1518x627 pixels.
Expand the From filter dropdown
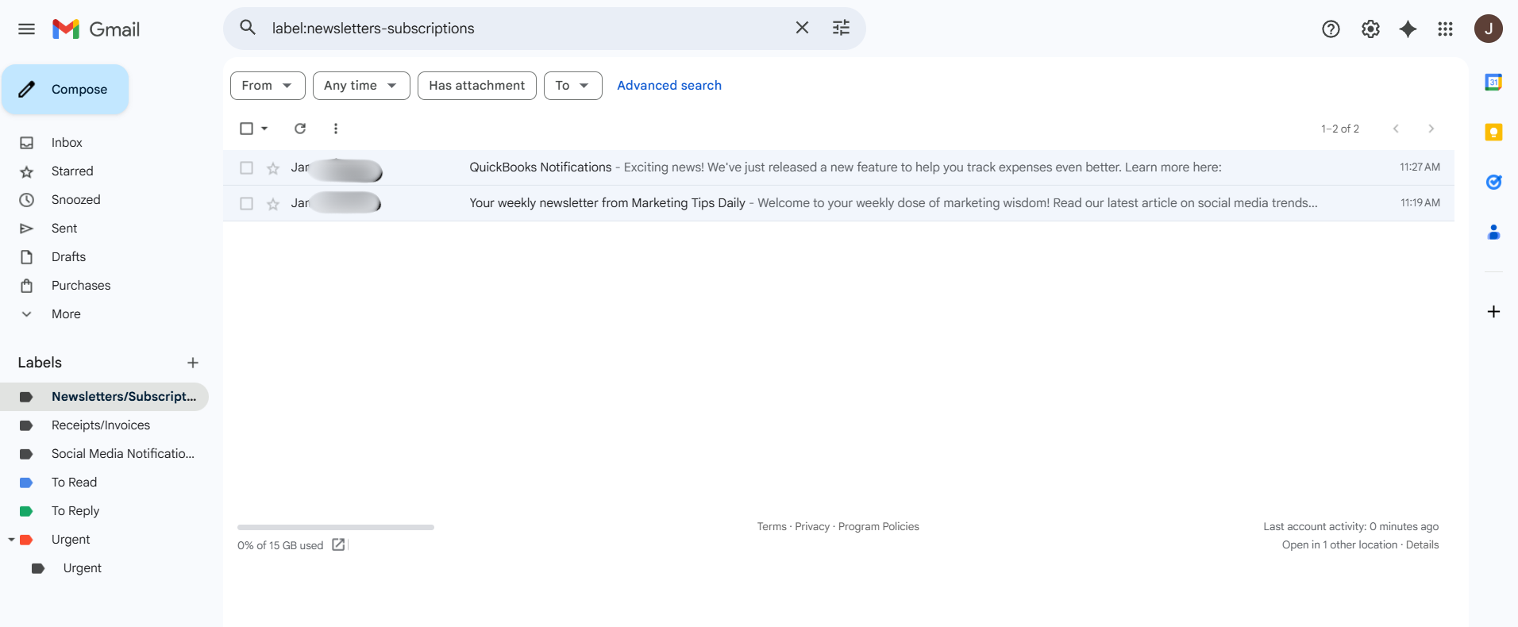268,86
